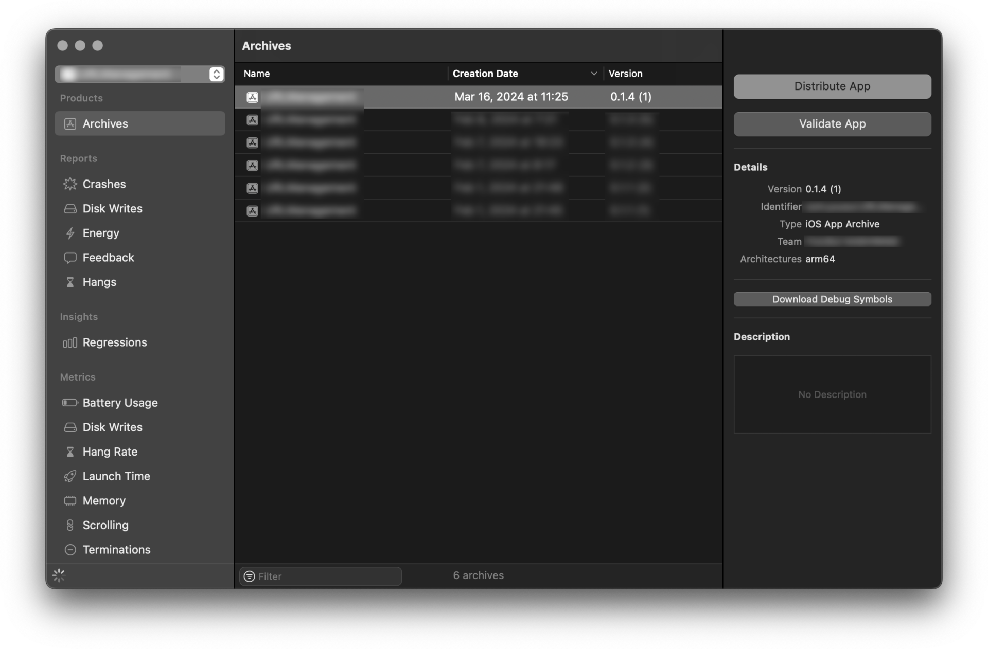Click the drive icon beside Reports Disk Writes
Image resolution: width=988 pixels, height=649 pixels.
coord(70,209)
